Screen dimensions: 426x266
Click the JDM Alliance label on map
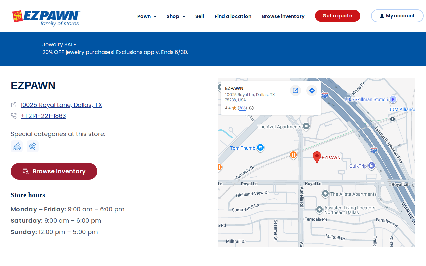(402, 109)
